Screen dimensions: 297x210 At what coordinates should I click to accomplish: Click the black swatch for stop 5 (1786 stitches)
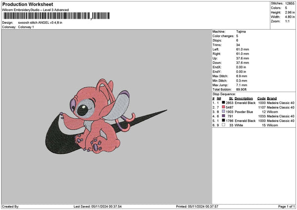[x=223, y=120]
